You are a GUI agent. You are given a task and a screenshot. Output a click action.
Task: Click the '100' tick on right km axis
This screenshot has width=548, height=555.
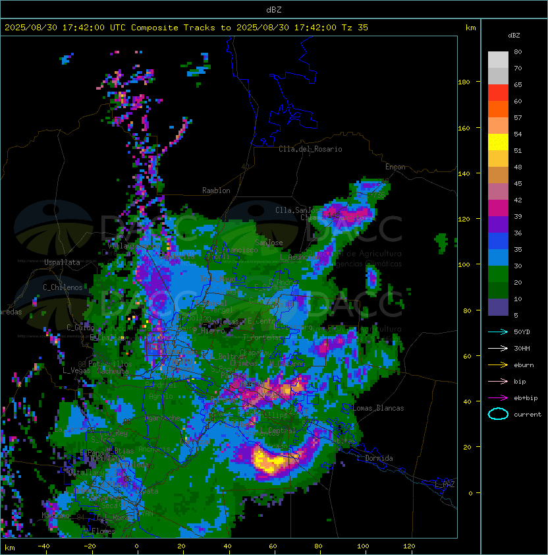pos(464,265)
